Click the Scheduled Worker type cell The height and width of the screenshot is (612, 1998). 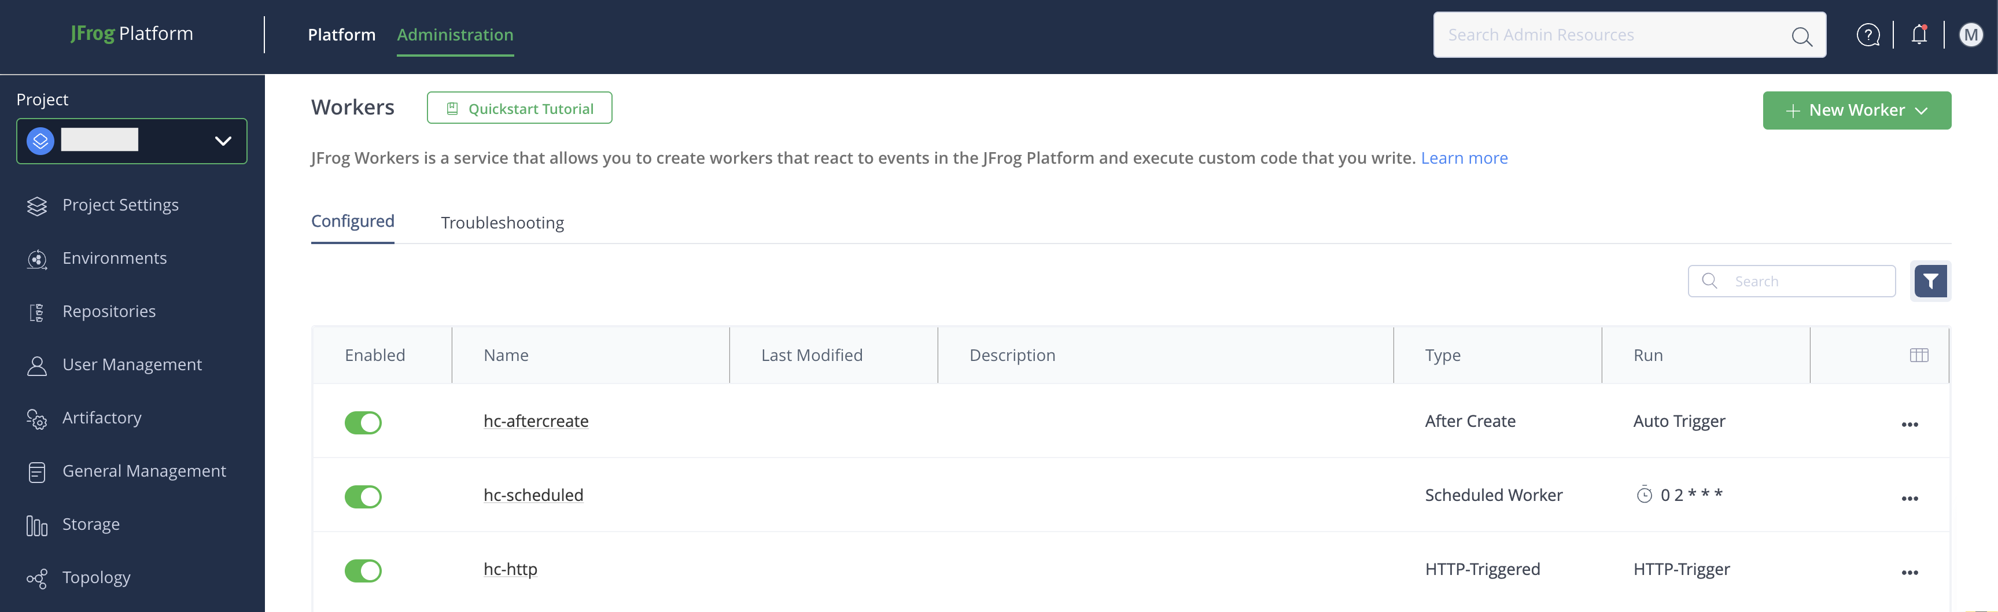[1493, 495]
